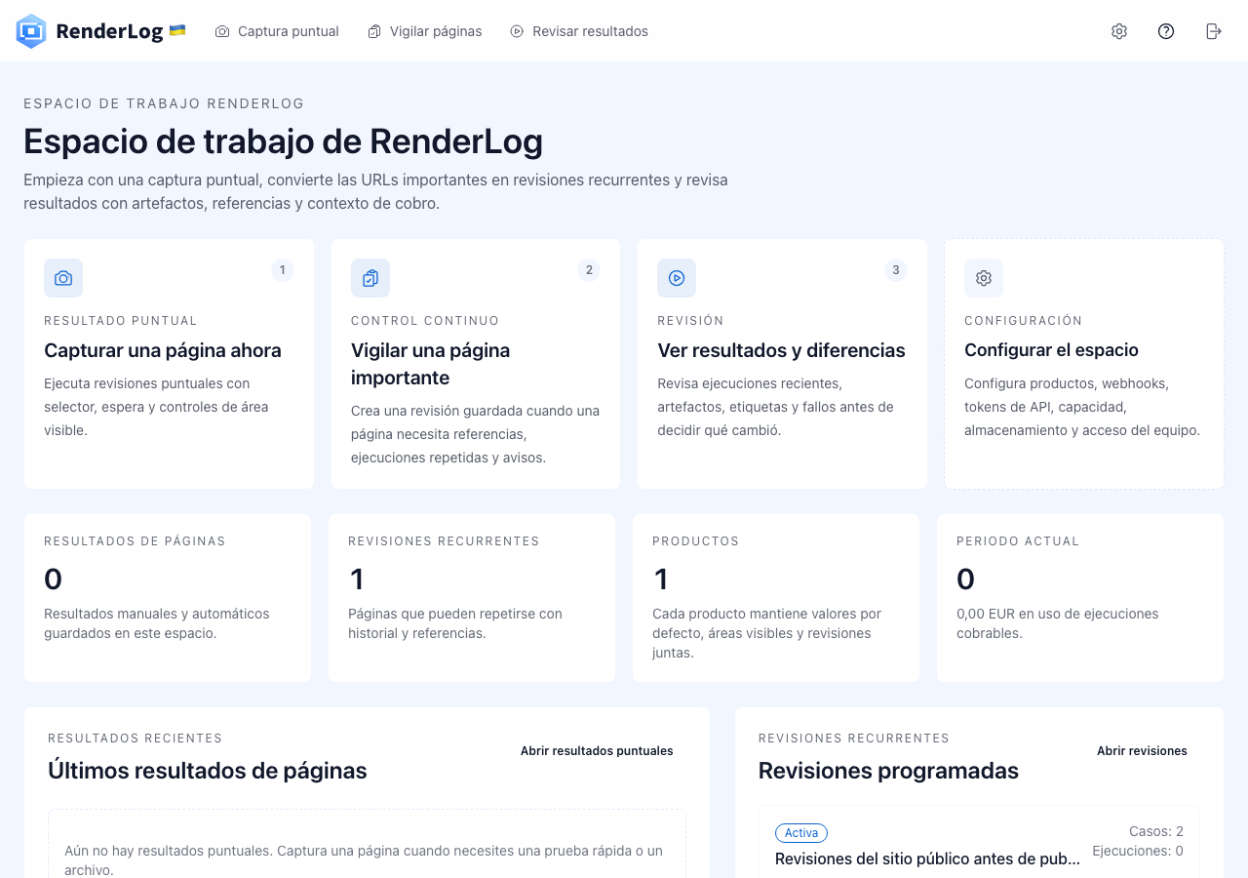
Task: Click Abrir revisiones link
Action: tap(1142, 751)
